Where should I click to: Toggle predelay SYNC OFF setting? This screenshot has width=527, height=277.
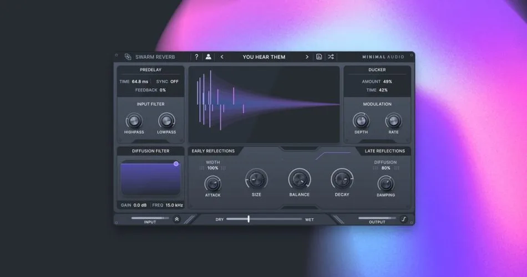(168, 81)
